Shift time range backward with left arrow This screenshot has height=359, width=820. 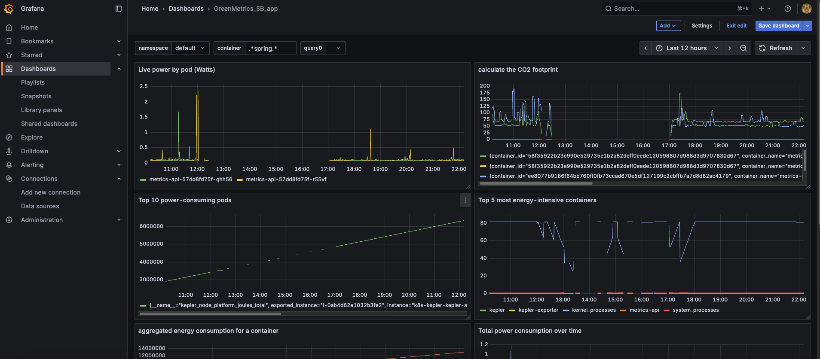[646, 48]
